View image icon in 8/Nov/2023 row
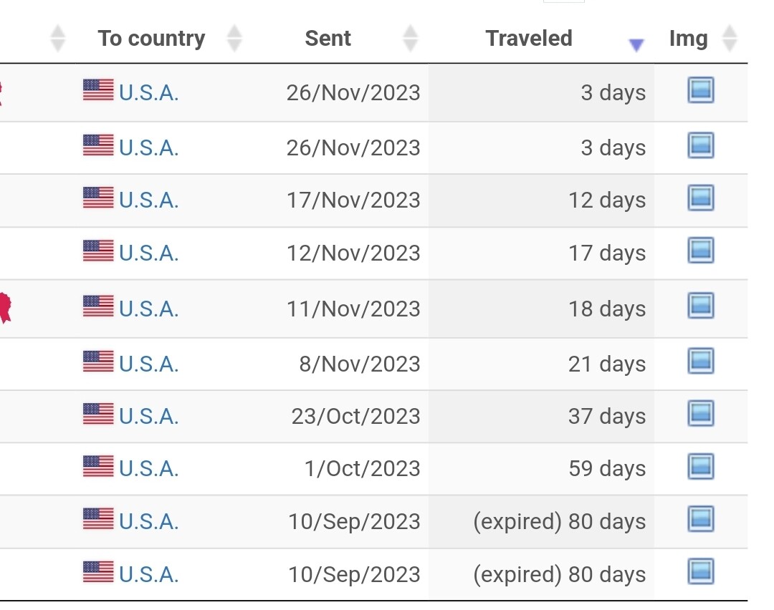774x610 pixels. [700, 360]
